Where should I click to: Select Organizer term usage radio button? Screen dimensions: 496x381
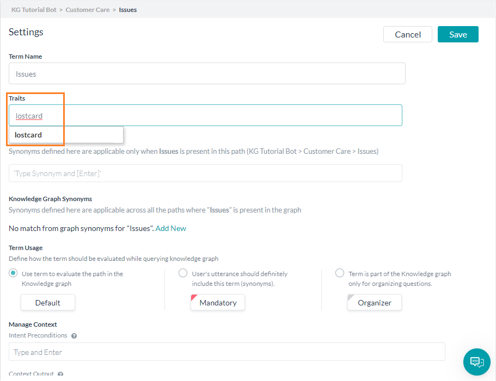[x=340, y=273]
